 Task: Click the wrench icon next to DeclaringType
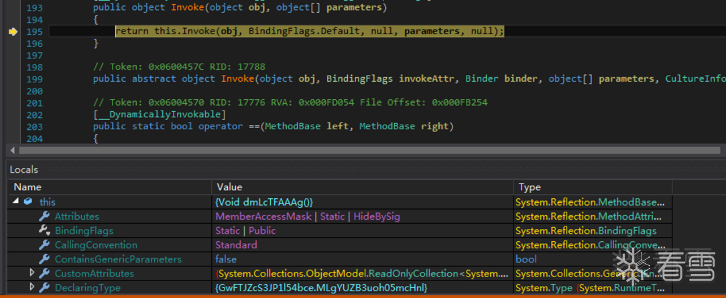(x=44, y=288)
